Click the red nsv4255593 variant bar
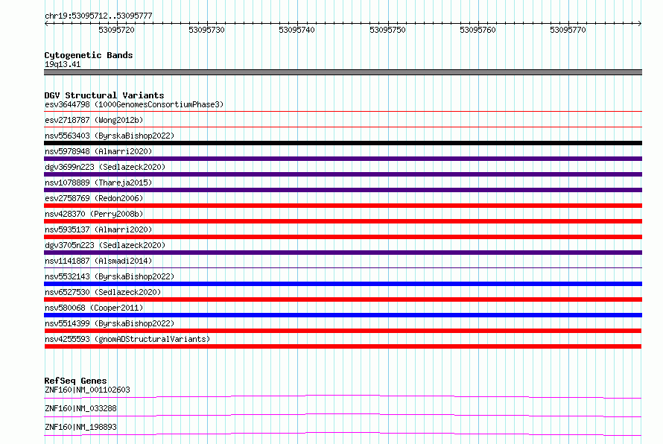 pos(343,346)
